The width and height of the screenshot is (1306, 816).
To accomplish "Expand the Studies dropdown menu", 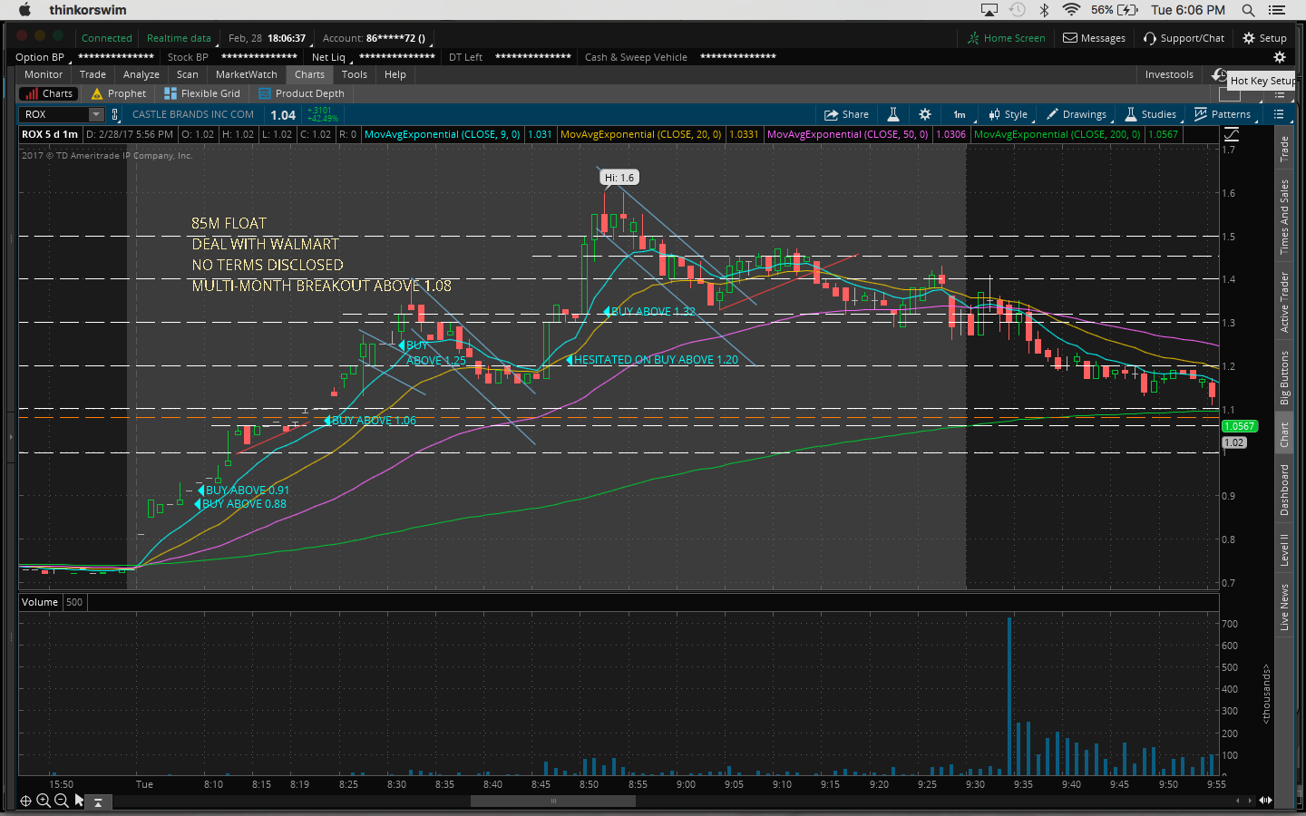I will (x=1151, y=114).
